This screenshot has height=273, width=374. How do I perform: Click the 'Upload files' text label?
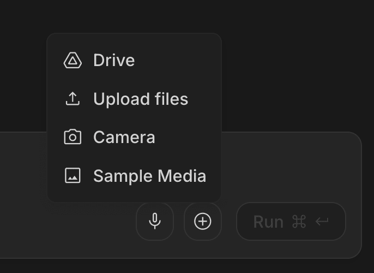click(x=141, y=99)
